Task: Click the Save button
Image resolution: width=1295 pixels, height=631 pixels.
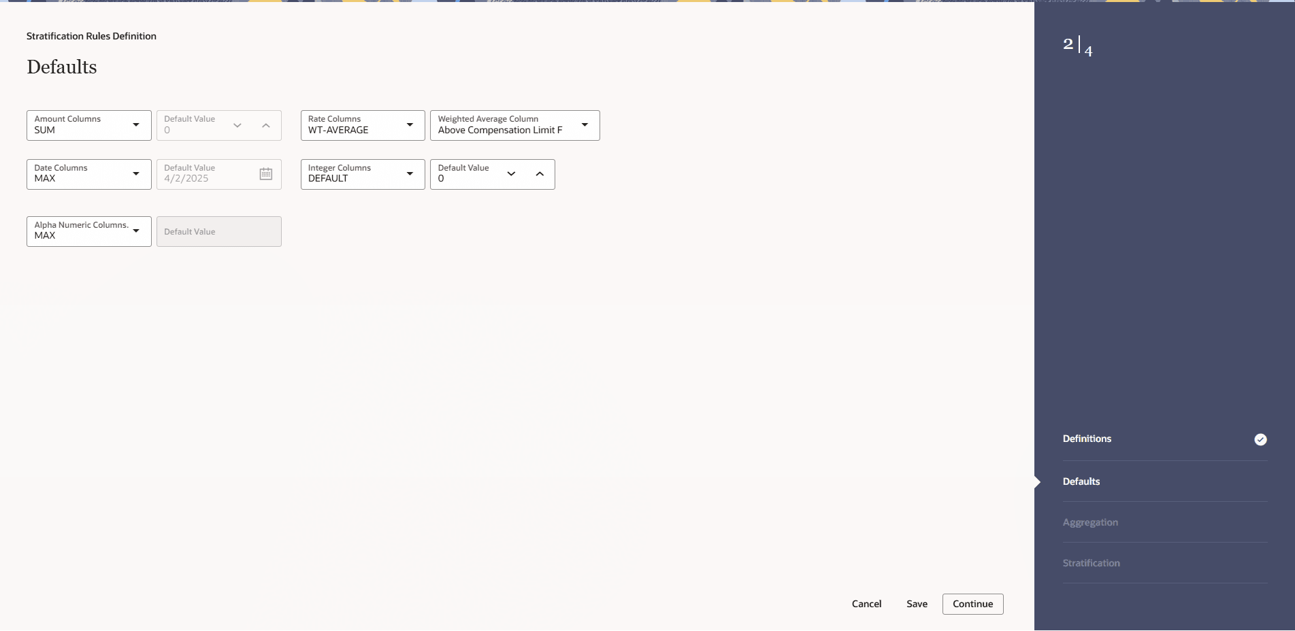Action: [x=917, y=604]
